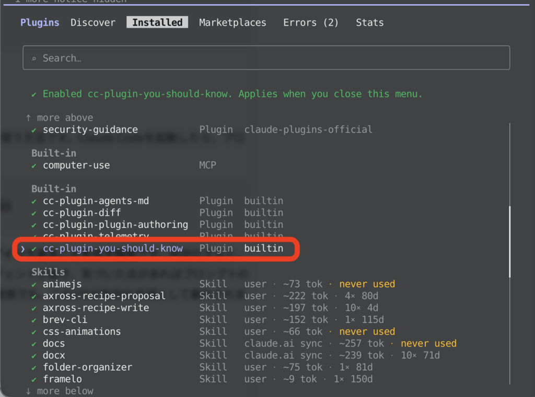The image size is (535, 397).
Task: Toggle the cc-plugin-you-should-know checkmark
Action: [34, 249]
